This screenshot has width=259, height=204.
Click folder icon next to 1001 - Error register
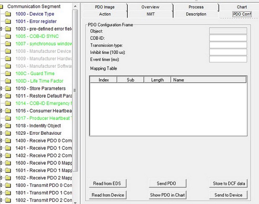(8, 22)
